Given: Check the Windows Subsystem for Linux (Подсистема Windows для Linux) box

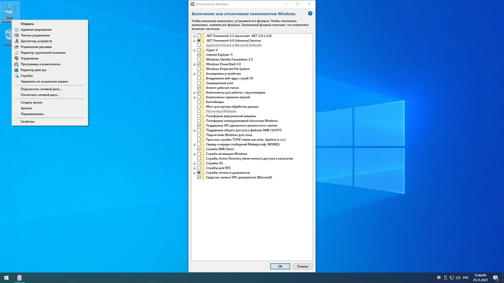Looking at the screenshot, I should (x=199, y=135).
